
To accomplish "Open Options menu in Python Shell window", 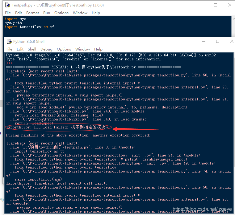I will [64, 49].
